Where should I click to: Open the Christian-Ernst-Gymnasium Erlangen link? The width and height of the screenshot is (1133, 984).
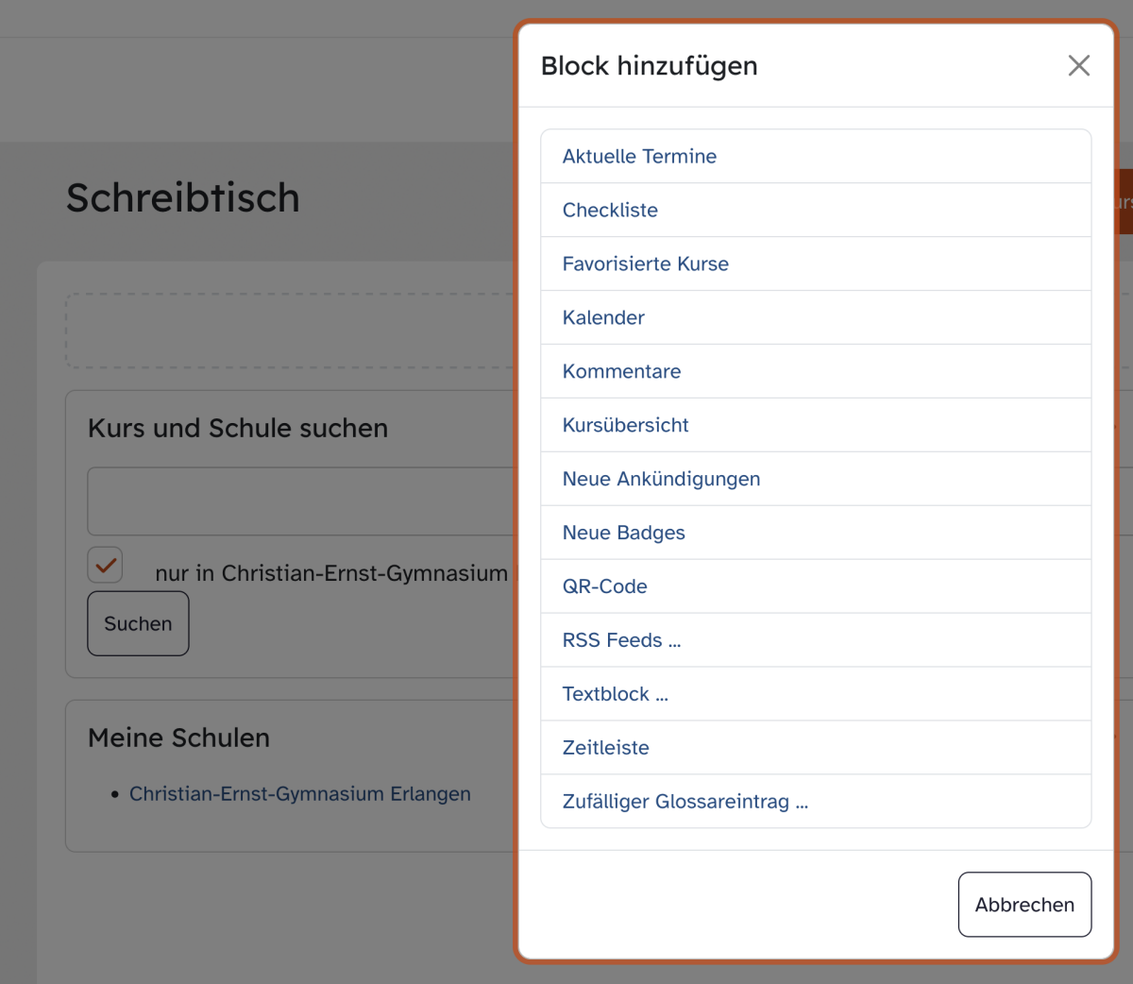click(x=299, y=794)
